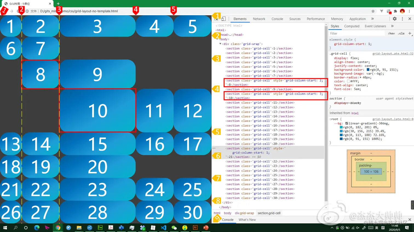Open grid-layout source link for :root rule
Viewport: 414px width, 232px height.
click(x=393, y=119)
